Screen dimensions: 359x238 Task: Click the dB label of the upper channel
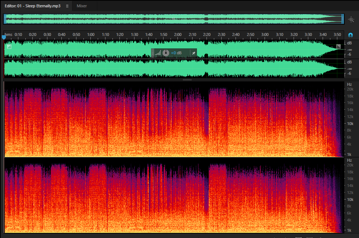(x=349, y=43)
